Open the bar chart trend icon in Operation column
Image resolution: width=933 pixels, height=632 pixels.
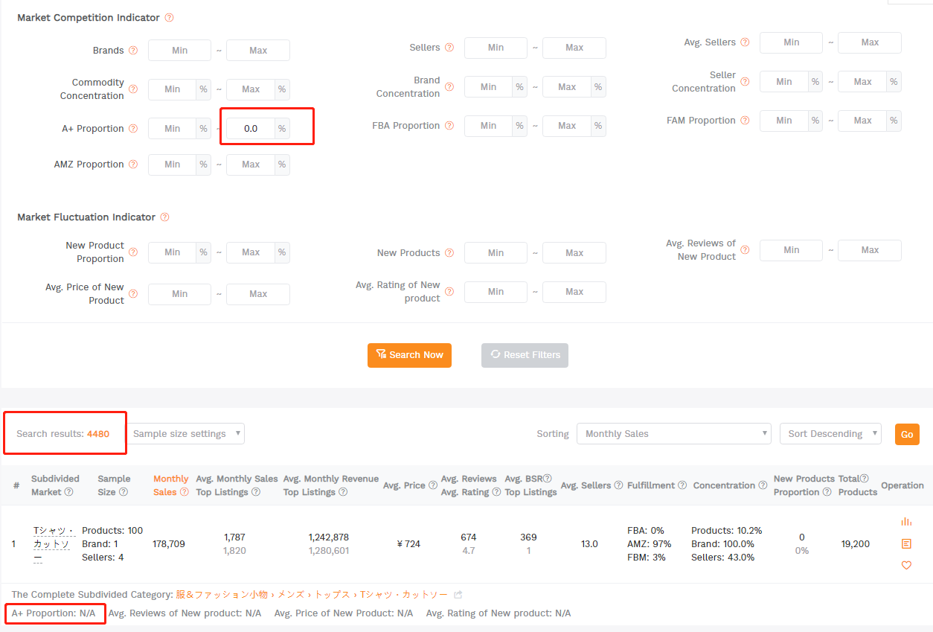pos(905,522)
